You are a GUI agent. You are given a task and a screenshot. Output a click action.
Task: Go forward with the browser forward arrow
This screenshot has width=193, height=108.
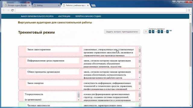point(8,10)
